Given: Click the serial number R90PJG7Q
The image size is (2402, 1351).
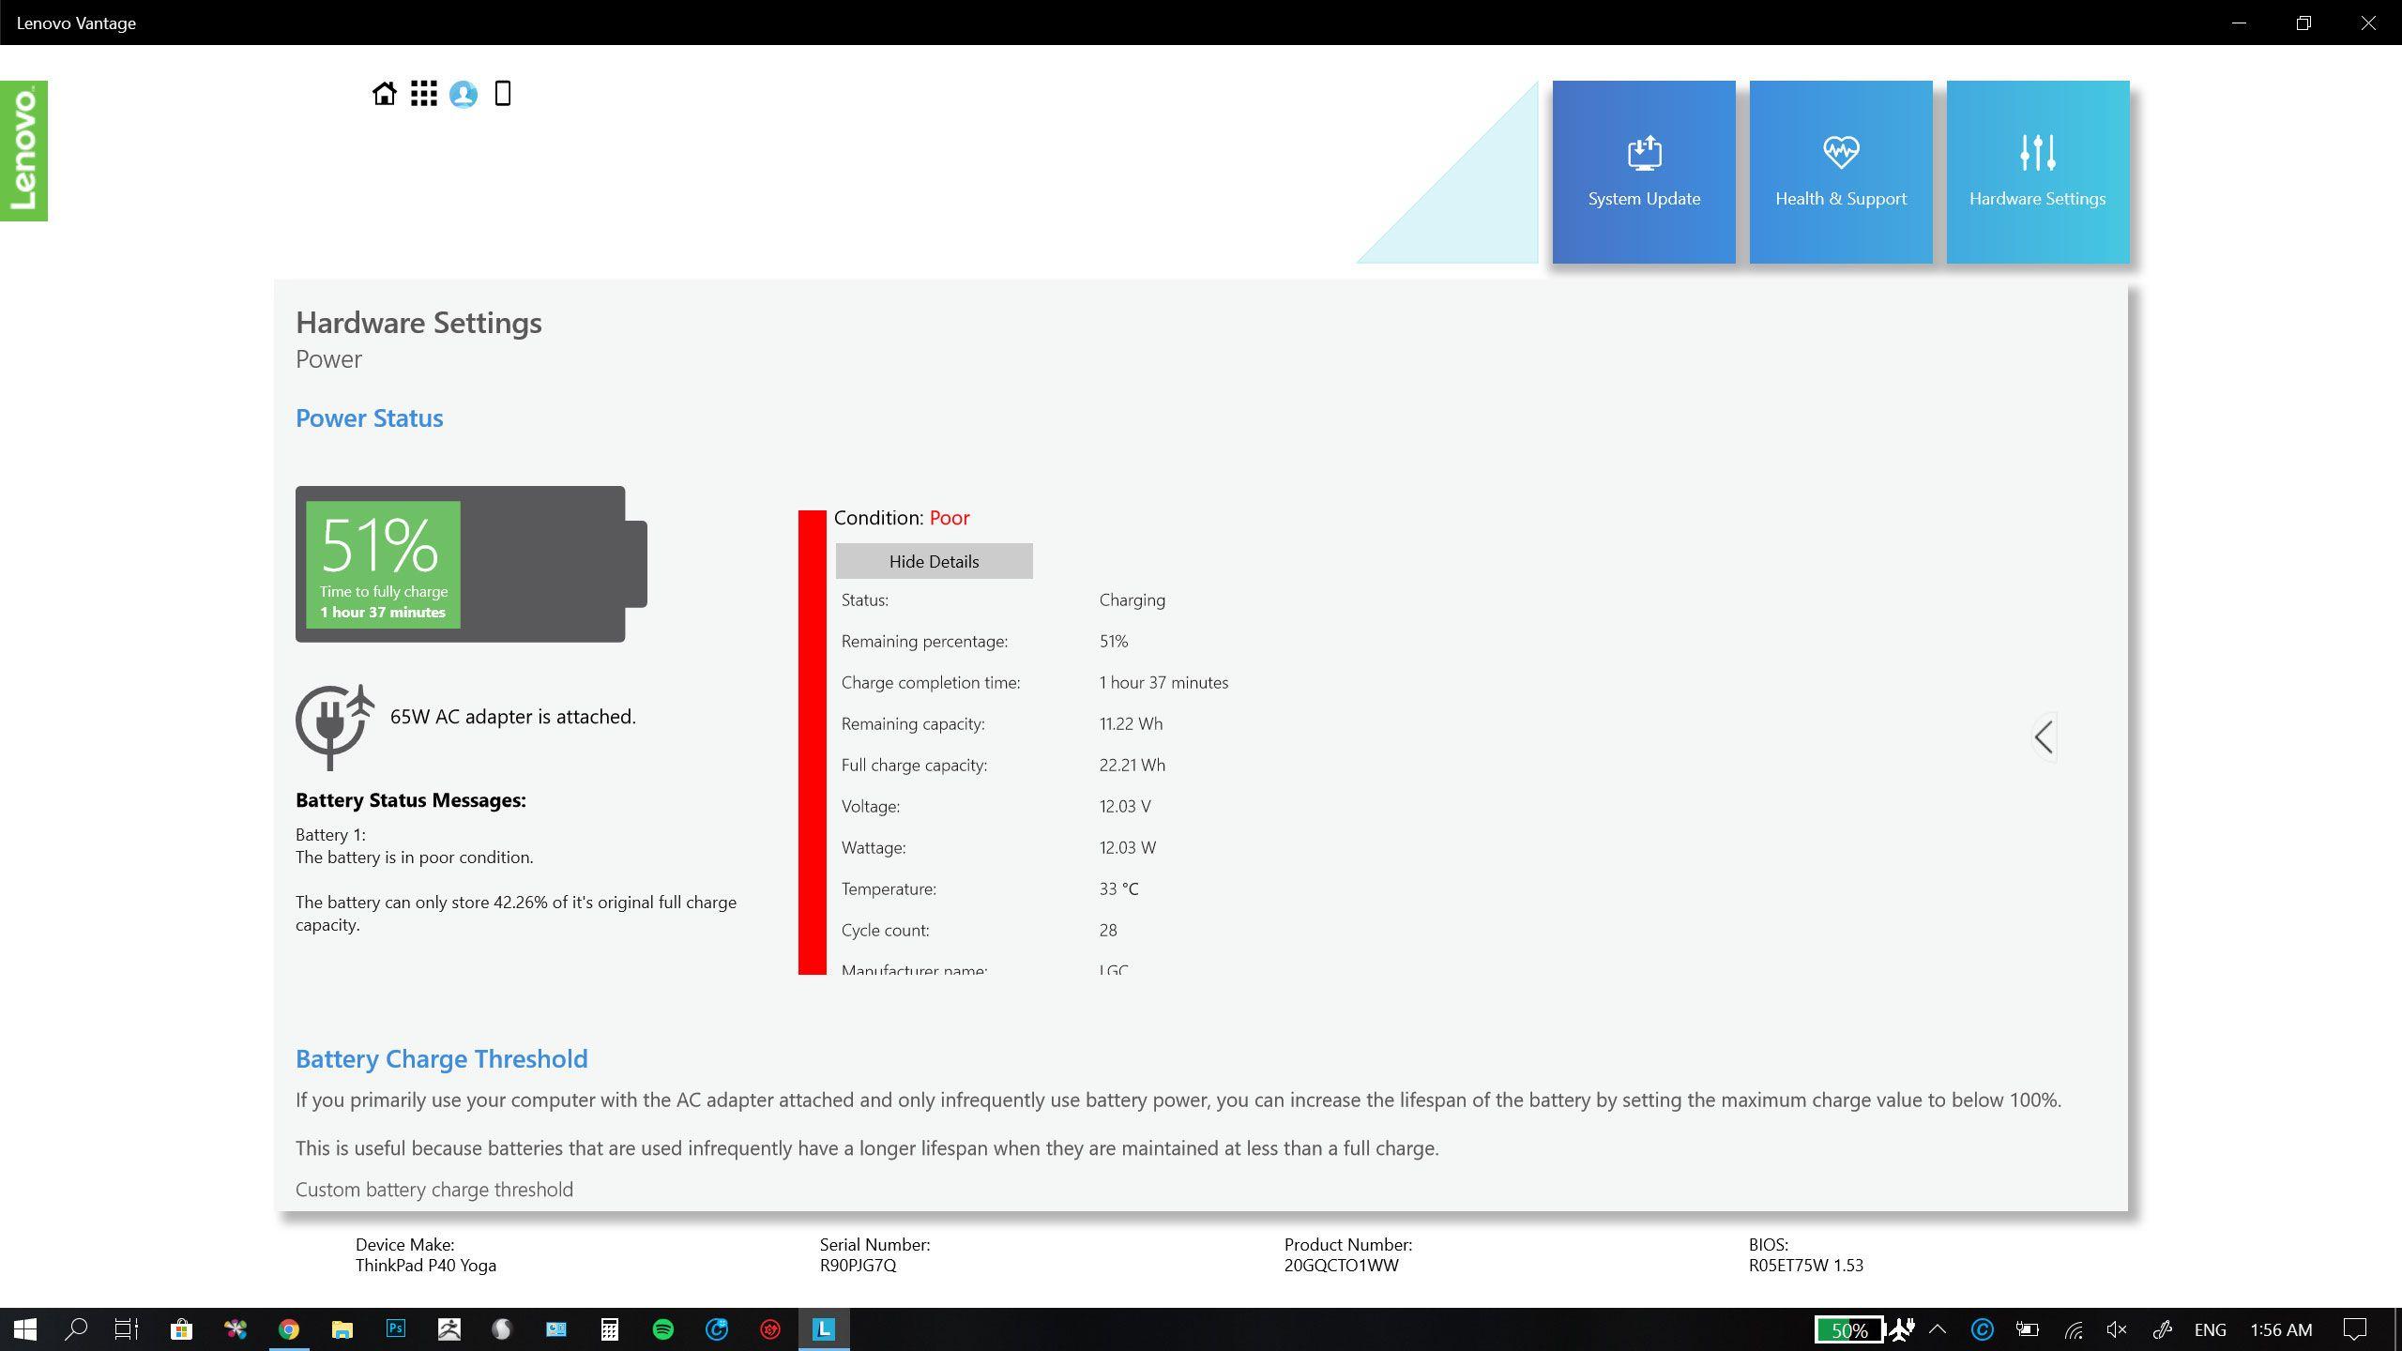Looking at the screenshot, I should [858, 1266].
